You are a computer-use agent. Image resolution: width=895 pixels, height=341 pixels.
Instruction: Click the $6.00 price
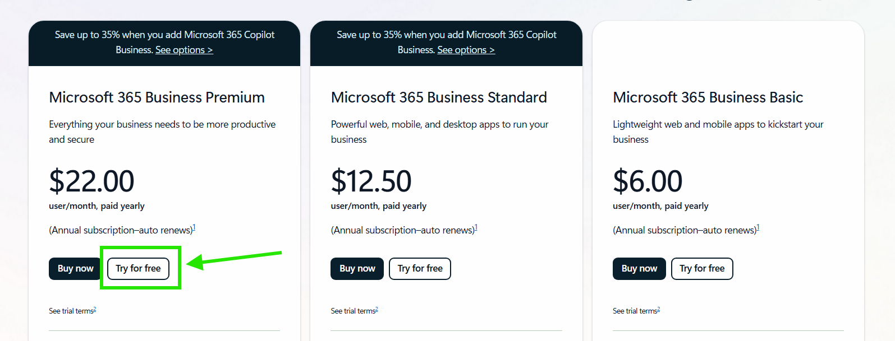point(648,181)
